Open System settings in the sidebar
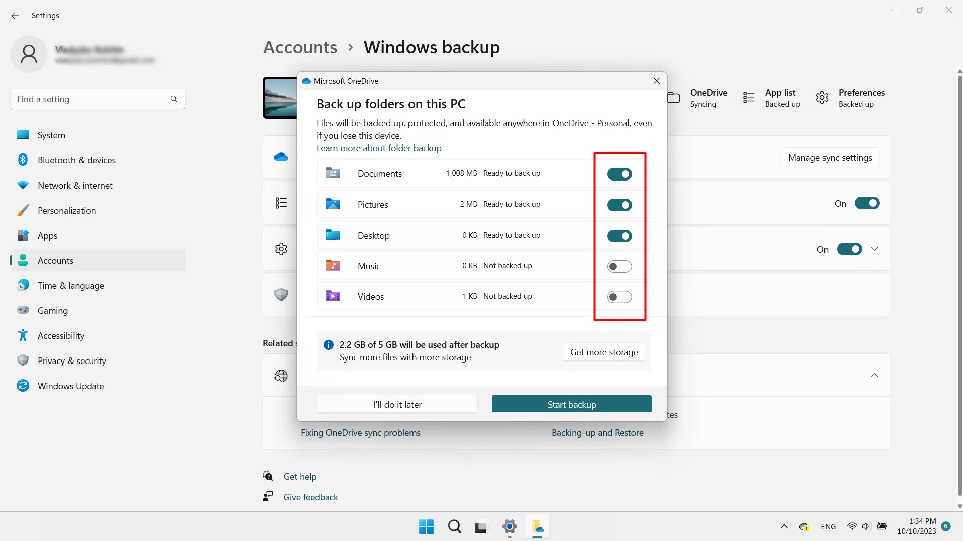Screen dimensions: 963x541 coord(98,135)
